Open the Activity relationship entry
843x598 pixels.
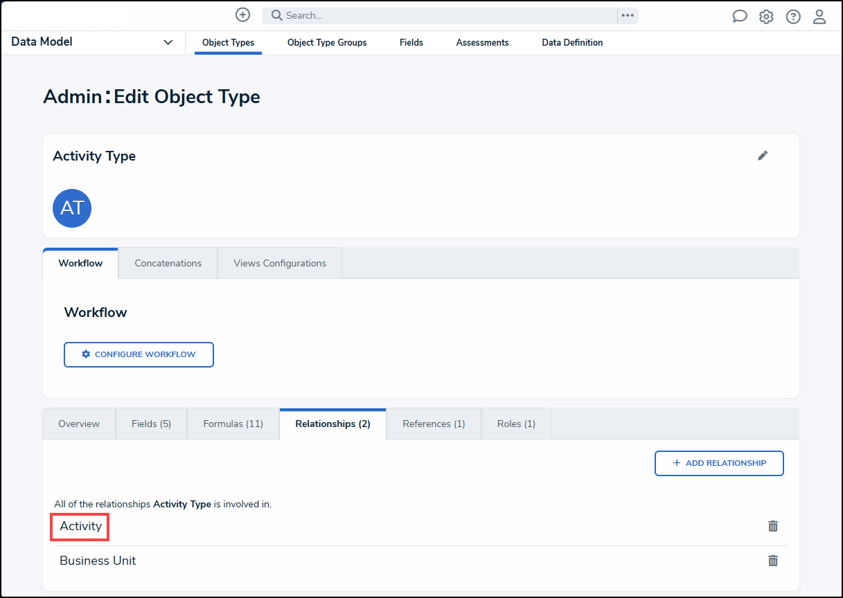(81, 526)
